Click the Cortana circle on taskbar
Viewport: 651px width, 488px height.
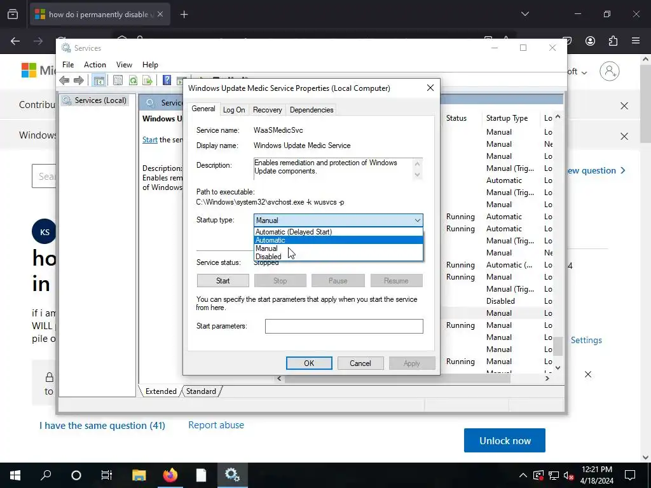[x=76, y=475]
